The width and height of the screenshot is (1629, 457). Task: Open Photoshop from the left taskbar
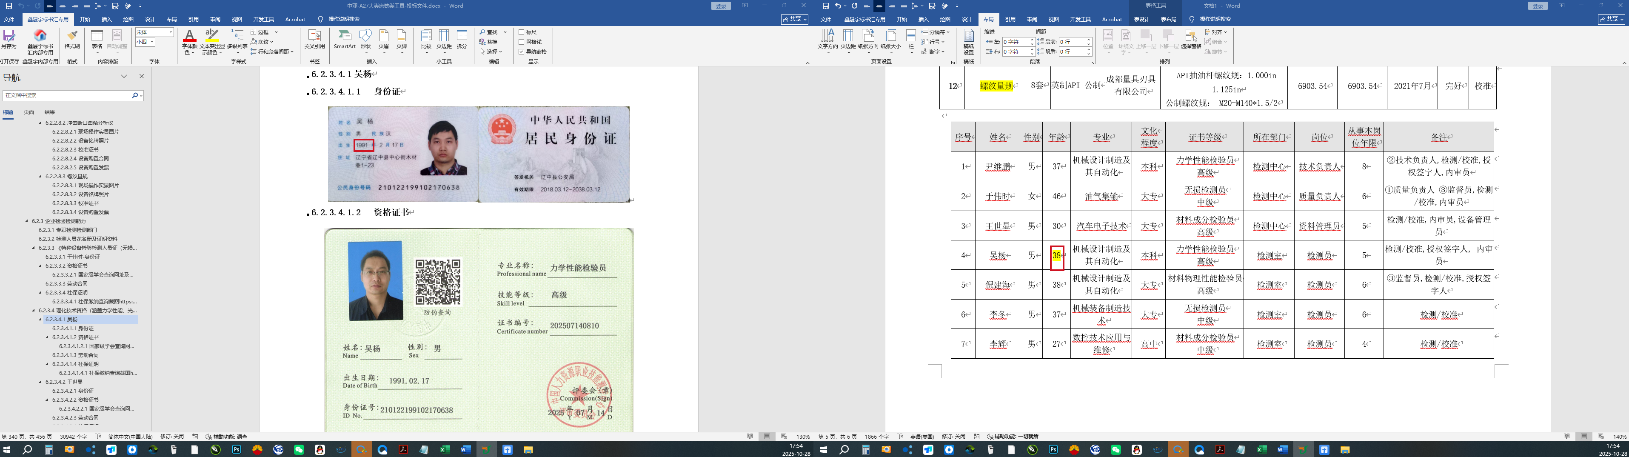pos(237,450)
